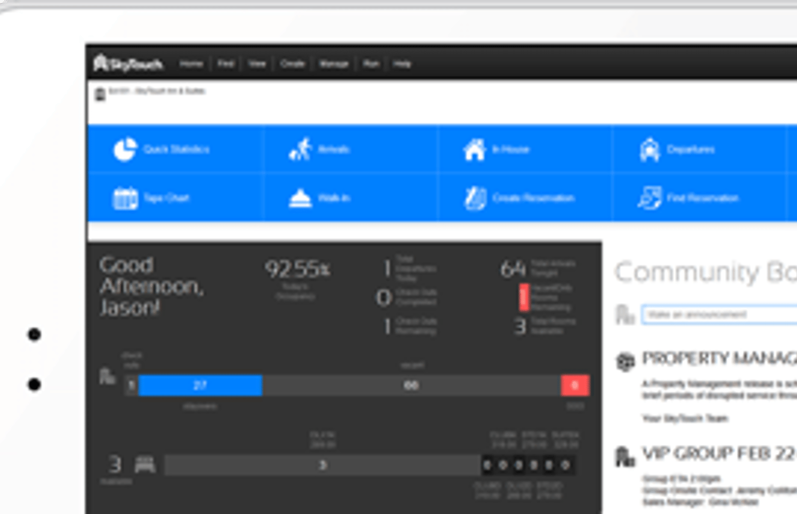Click the bed icon next to availability bar
The height and width of the screenshot is (514, 797).
145,465
